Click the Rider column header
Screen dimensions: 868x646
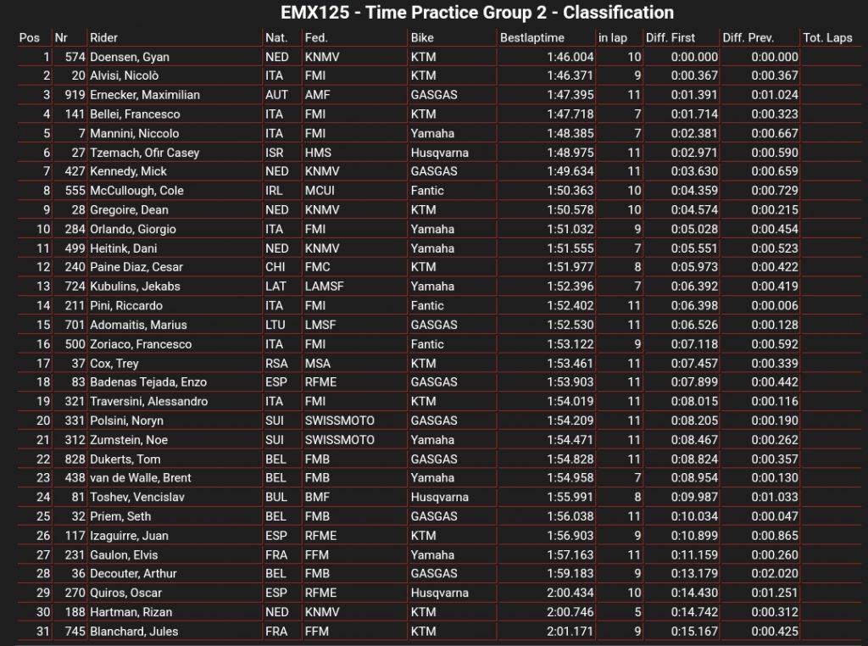tap(105, 38)
